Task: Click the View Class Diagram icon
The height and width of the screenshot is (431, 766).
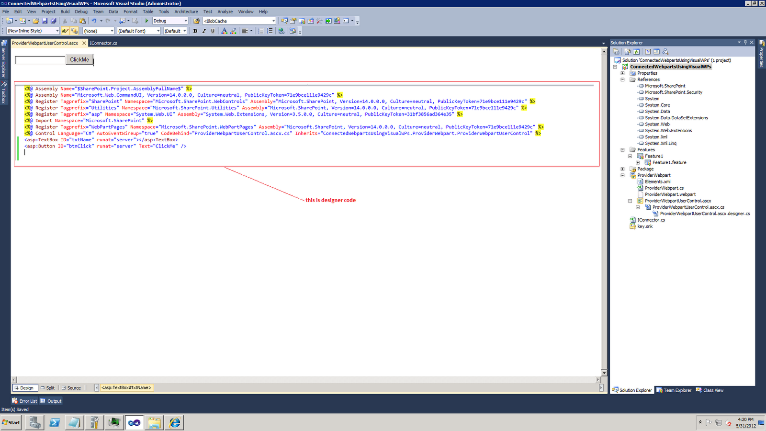Action: point(665,52)
